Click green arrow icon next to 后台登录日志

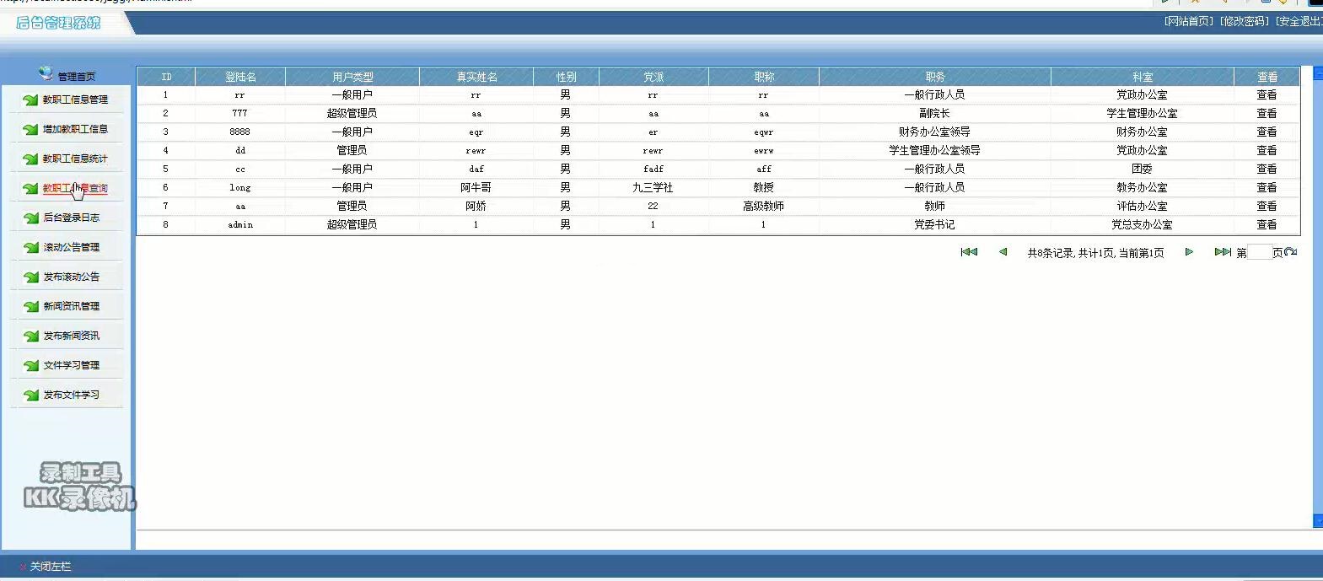click(x=30, y=218)
